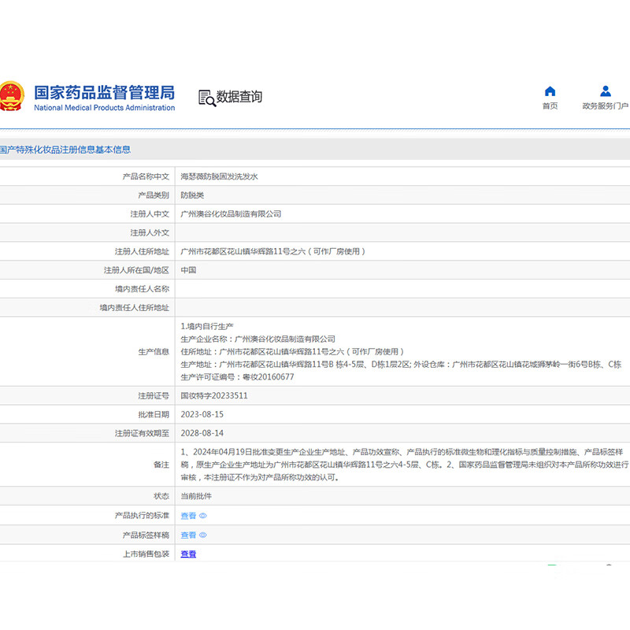Click the 产品名称中文 field label
Image resolution: width=630 pixels, height=630 pixels.
click(146, 176)
